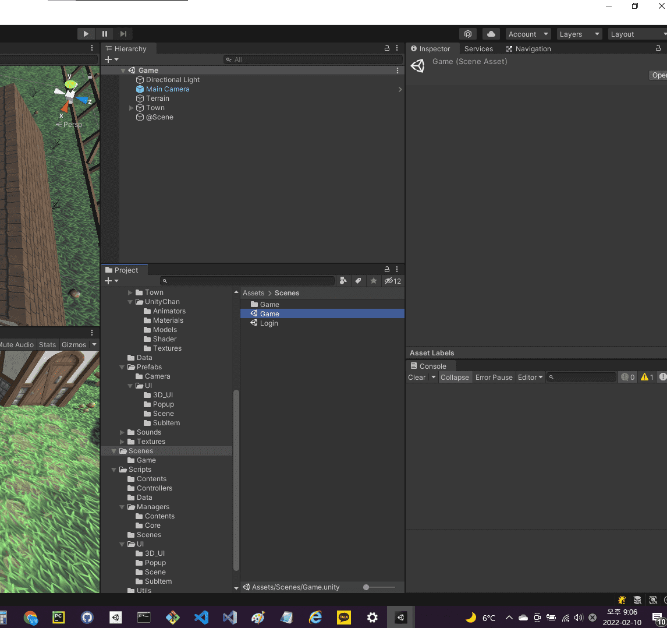Screen dimensions: 667x628
Task: Click the favorites star icon in Project
Action: (374, 281)
